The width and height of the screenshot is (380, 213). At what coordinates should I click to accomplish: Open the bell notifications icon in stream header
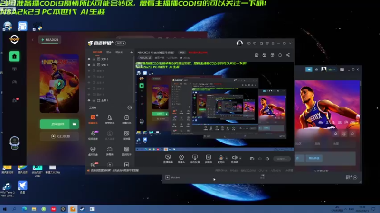tap(280, 55)
